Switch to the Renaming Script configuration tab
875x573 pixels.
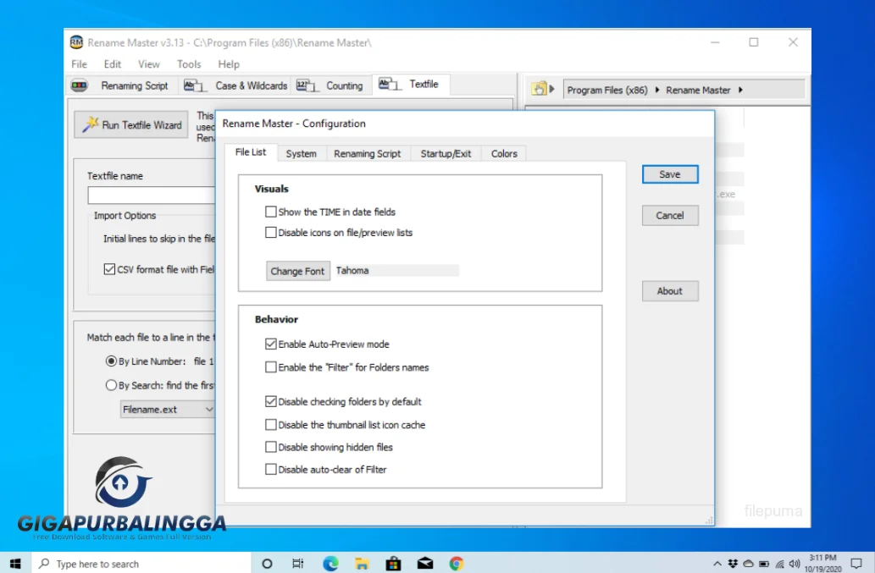tap(367, 154)
